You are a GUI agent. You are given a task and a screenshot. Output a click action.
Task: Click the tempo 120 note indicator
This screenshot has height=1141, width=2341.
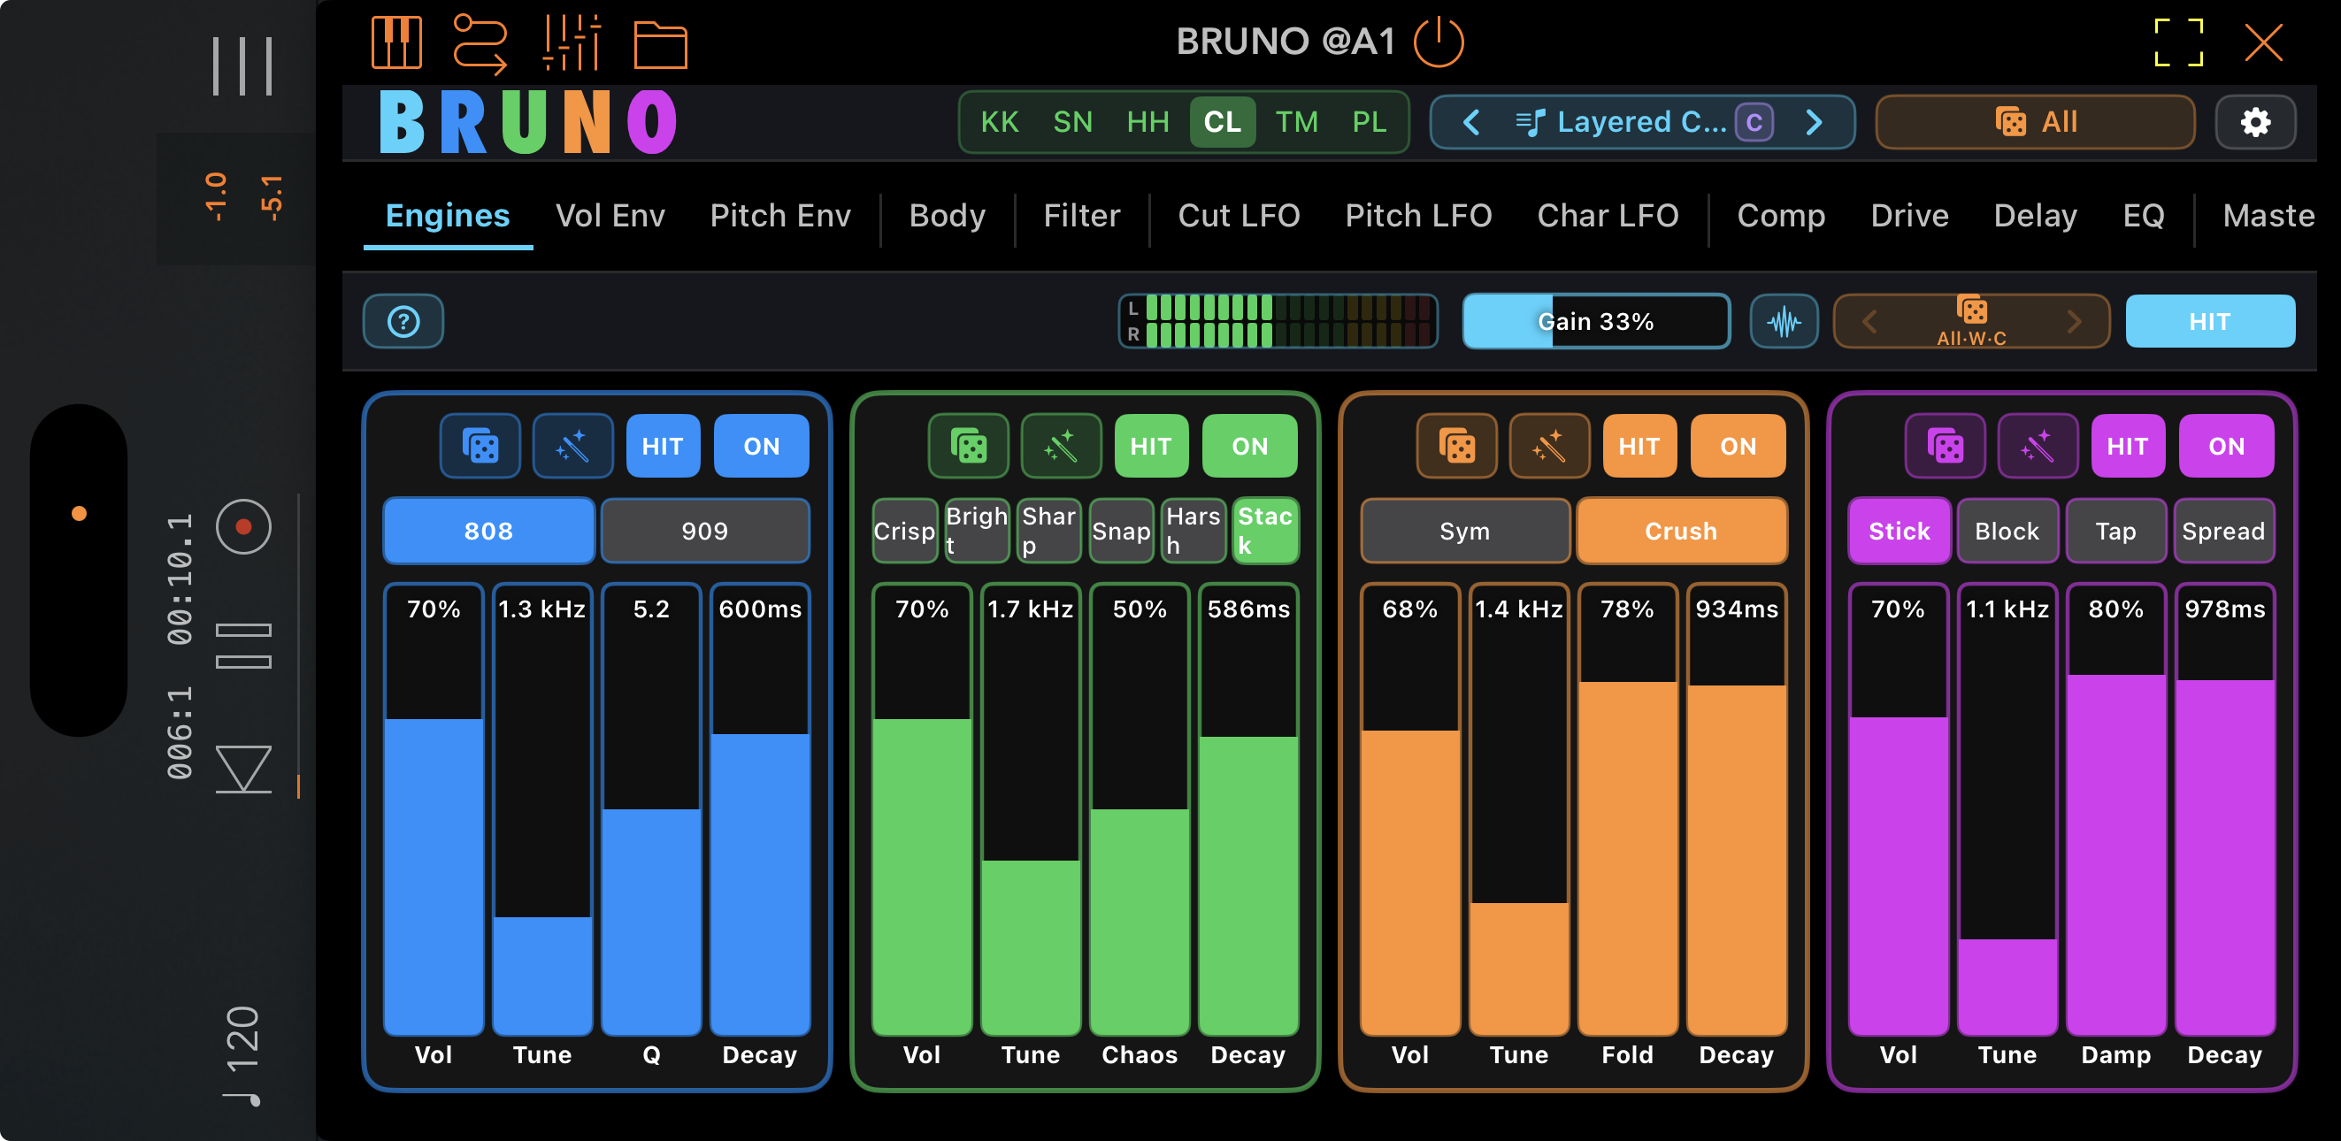pyautogui.click(x=242, y=1055)
